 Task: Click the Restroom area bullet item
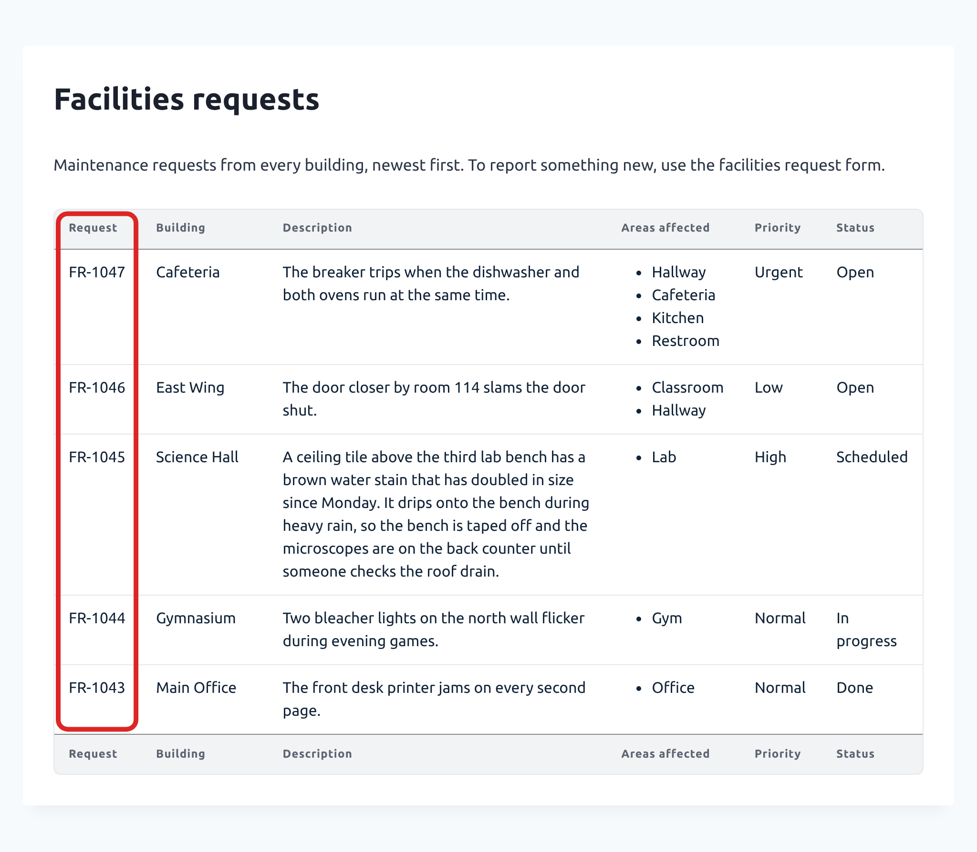pos(686,341)
